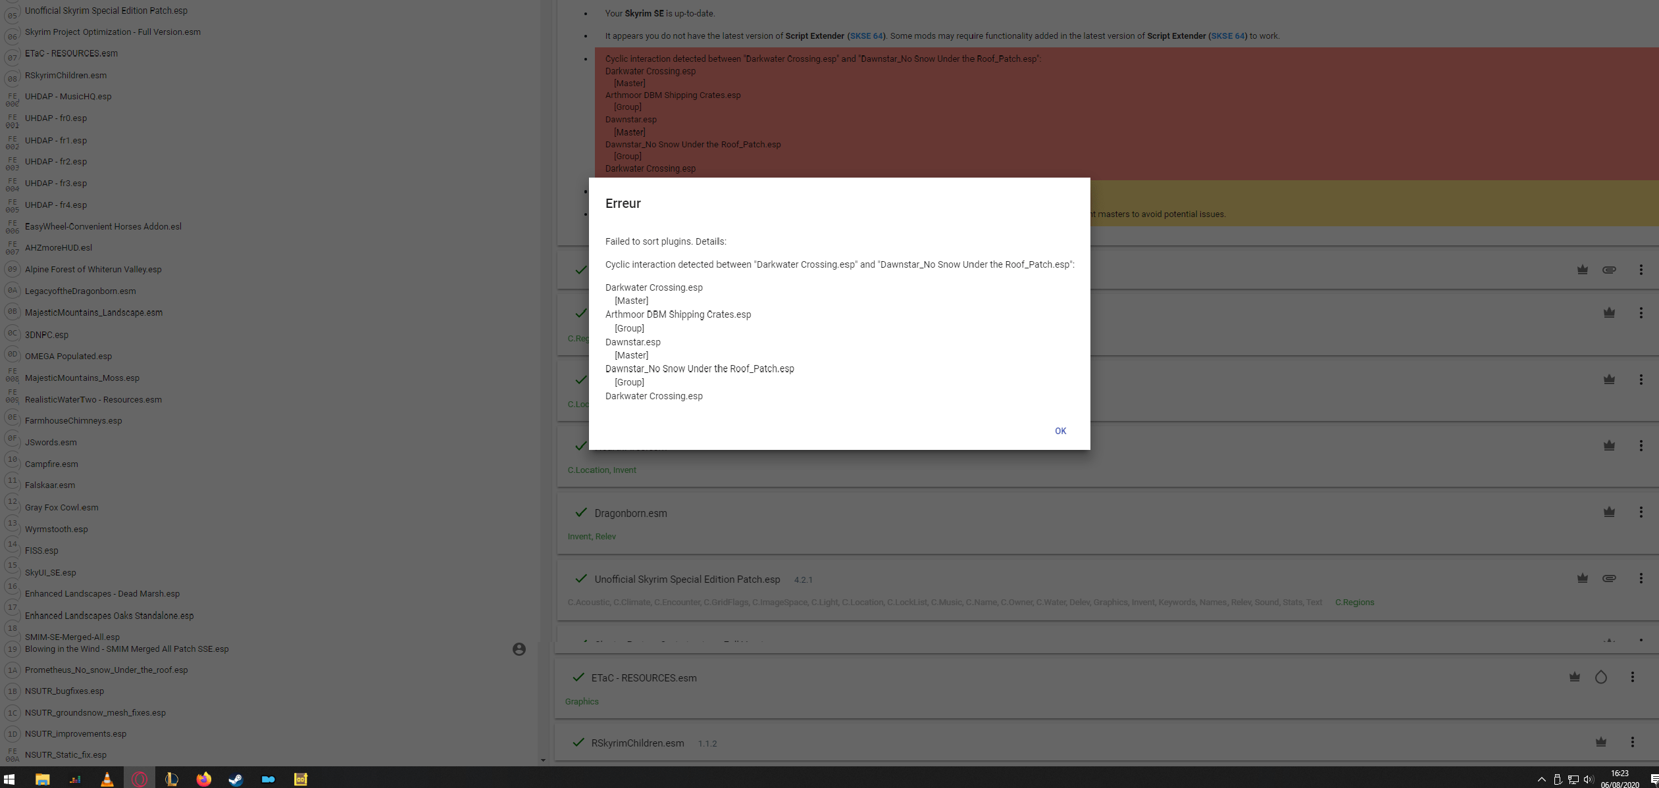Open the three-dot menu on the RSkyrimChildren.esm card
The width and height of the screenshot is (1659, 788).
point(1632,742)
